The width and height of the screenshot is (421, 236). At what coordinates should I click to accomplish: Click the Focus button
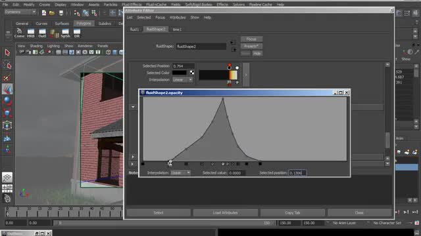[x=251, y=39]
